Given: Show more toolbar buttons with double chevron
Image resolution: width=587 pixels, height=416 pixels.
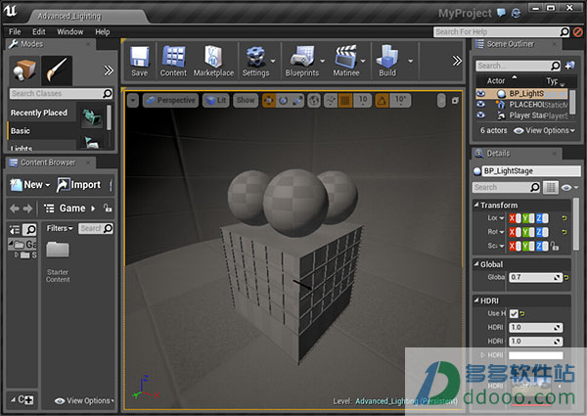Looking at the screenshot, I should click(457, 61).
